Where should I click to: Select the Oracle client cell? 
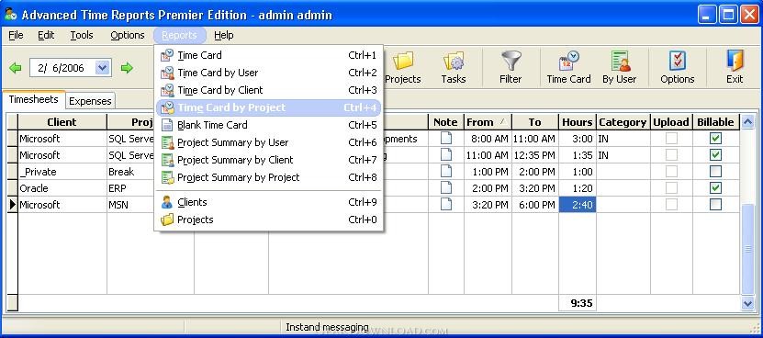(x=62, y=188)
